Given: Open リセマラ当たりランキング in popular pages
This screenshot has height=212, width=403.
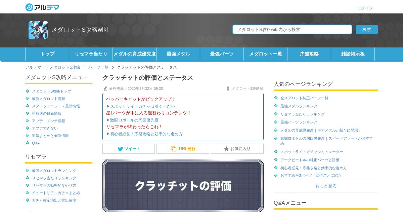Looking at the screenshot, I should tap(303, 114).
